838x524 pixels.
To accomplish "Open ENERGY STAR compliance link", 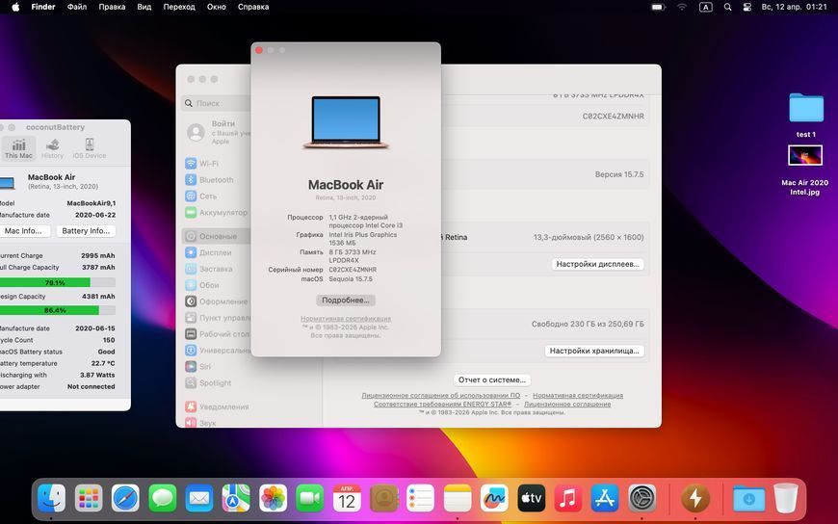I will (442, 405).
